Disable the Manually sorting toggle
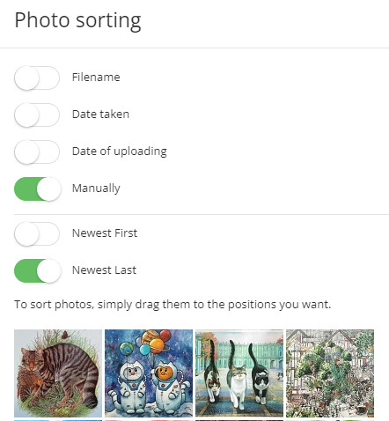This screenshot has width=389, height=421. point(38,188)
